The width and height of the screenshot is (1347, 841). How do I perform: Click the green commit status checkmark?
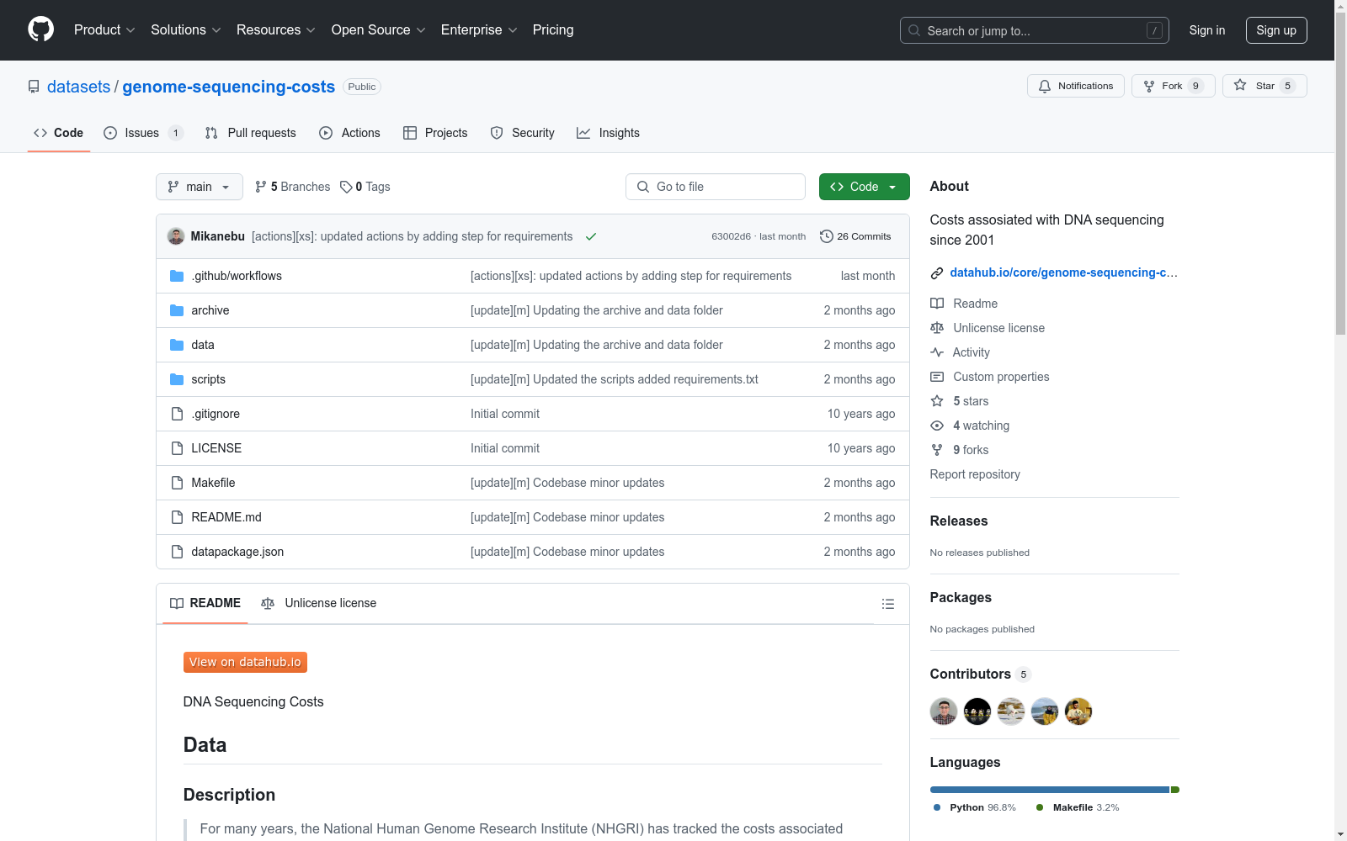(x=591, y=236)
